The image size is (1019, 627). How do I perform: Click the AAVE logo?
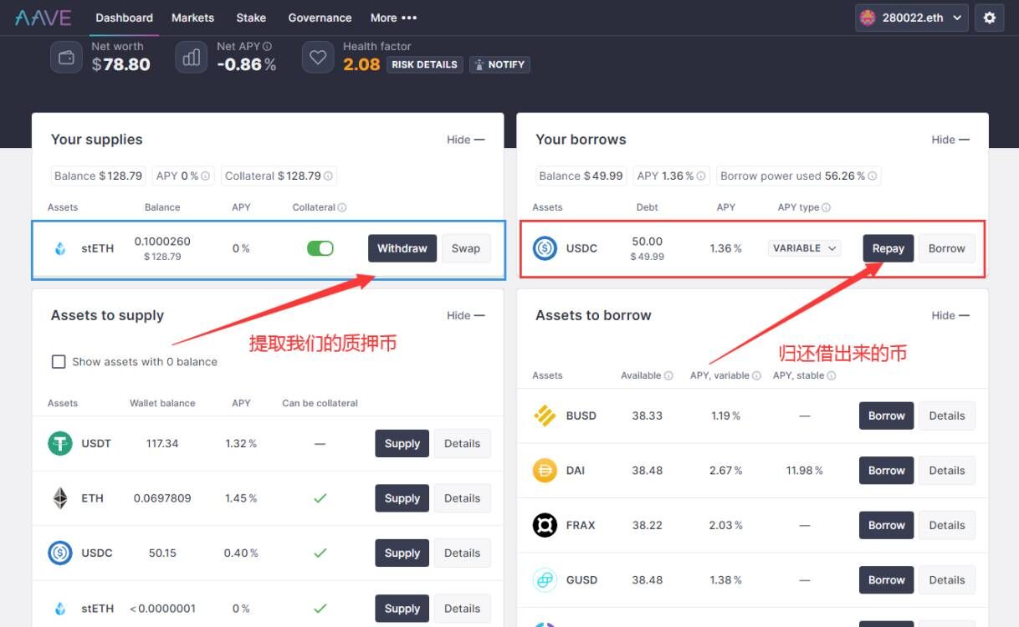click(43, 18)
